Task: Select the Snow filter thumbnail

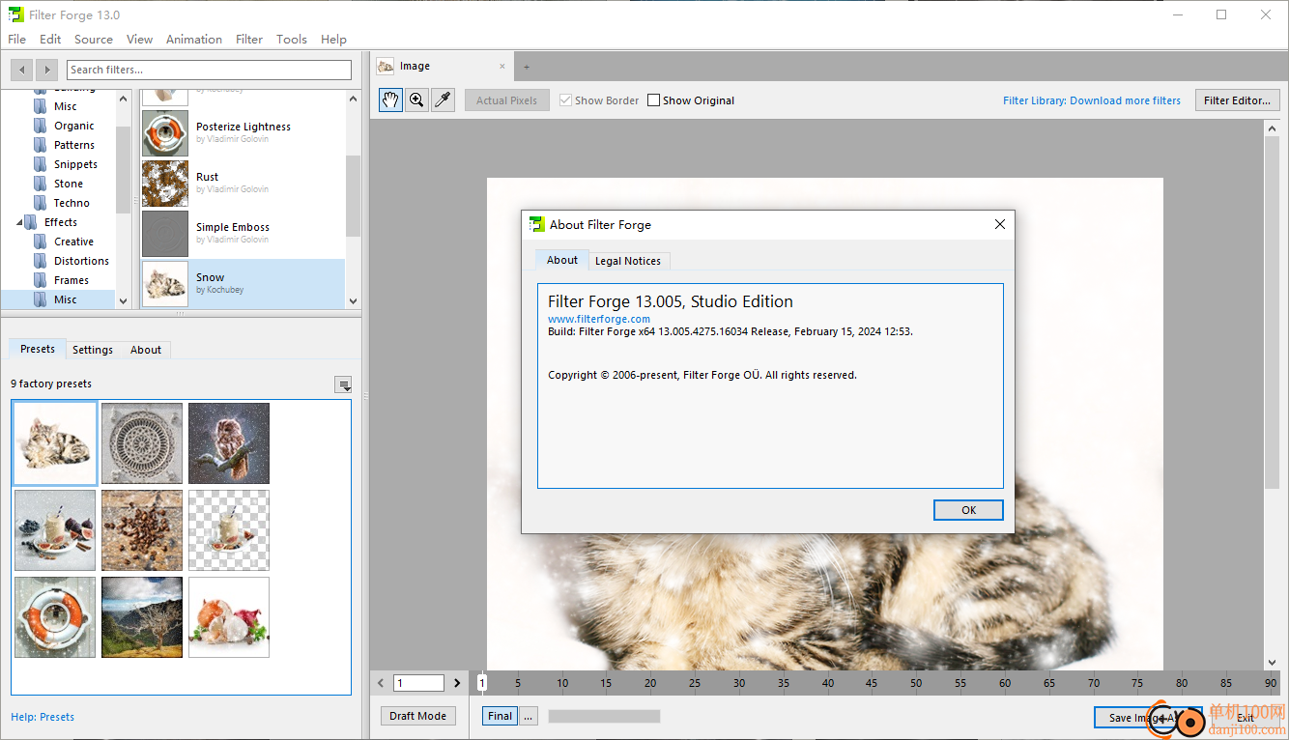Action: (165, 284)
